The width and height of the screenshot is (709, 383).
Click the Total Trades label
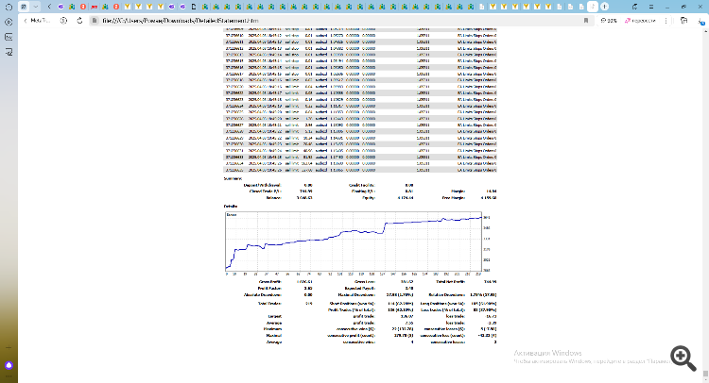coord(269,304)
